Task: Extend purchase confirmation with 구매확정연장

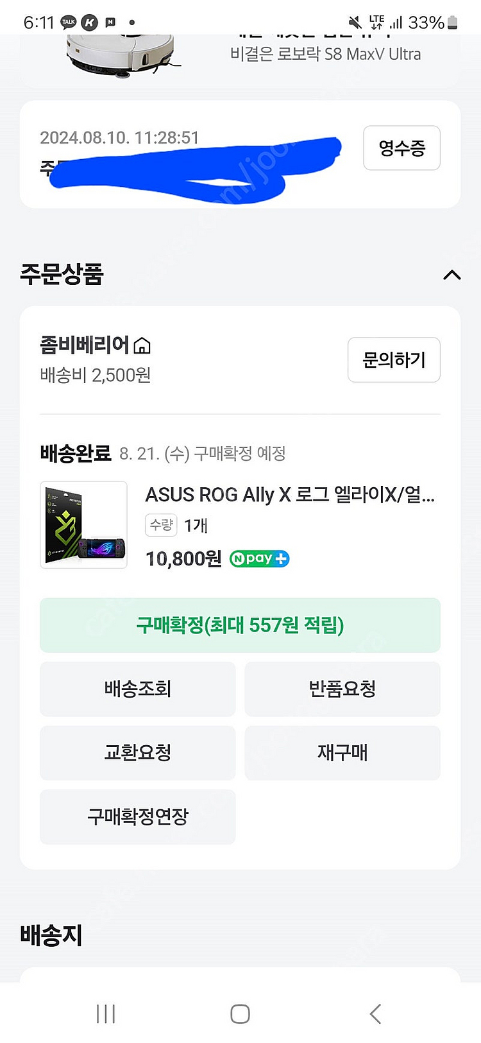Action: tap(137, 816)
